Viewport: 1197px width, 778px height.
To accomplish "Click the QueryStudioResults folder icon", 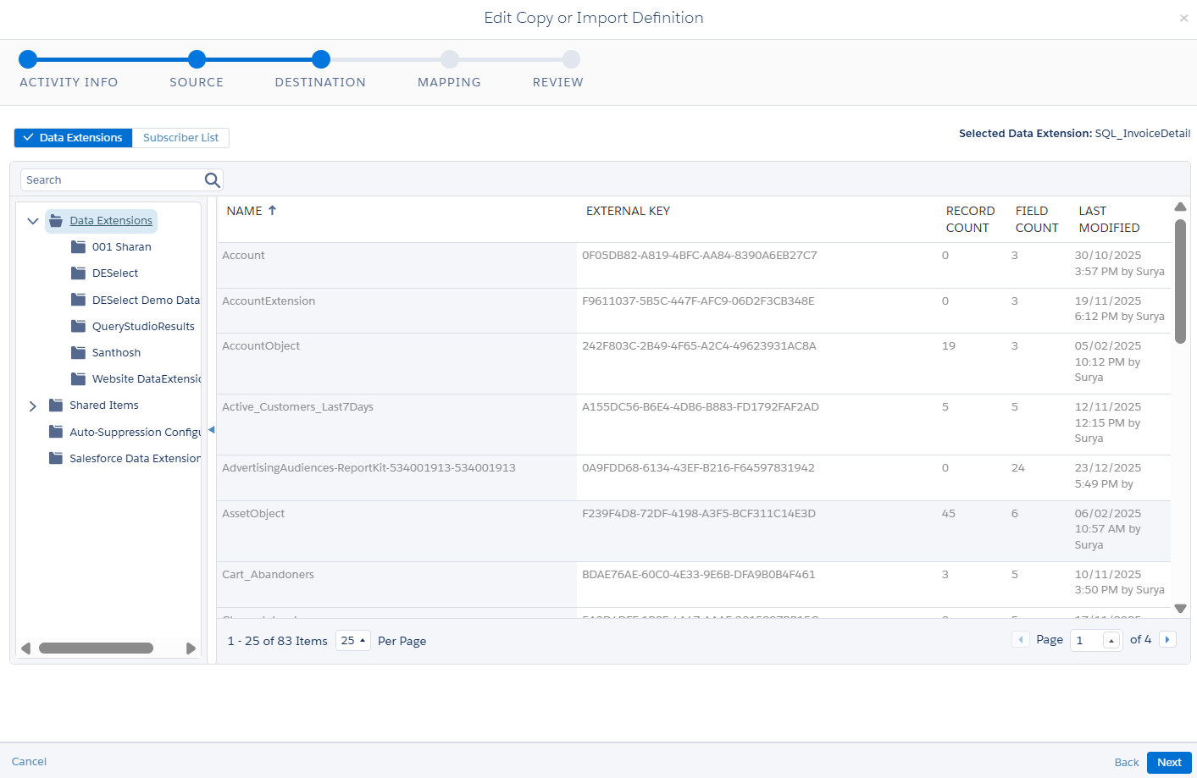I will (79, 327).
